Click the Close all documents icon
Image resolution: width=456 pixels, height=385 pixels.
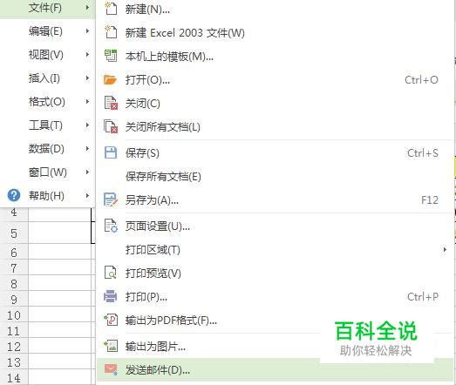coord(111,126)
